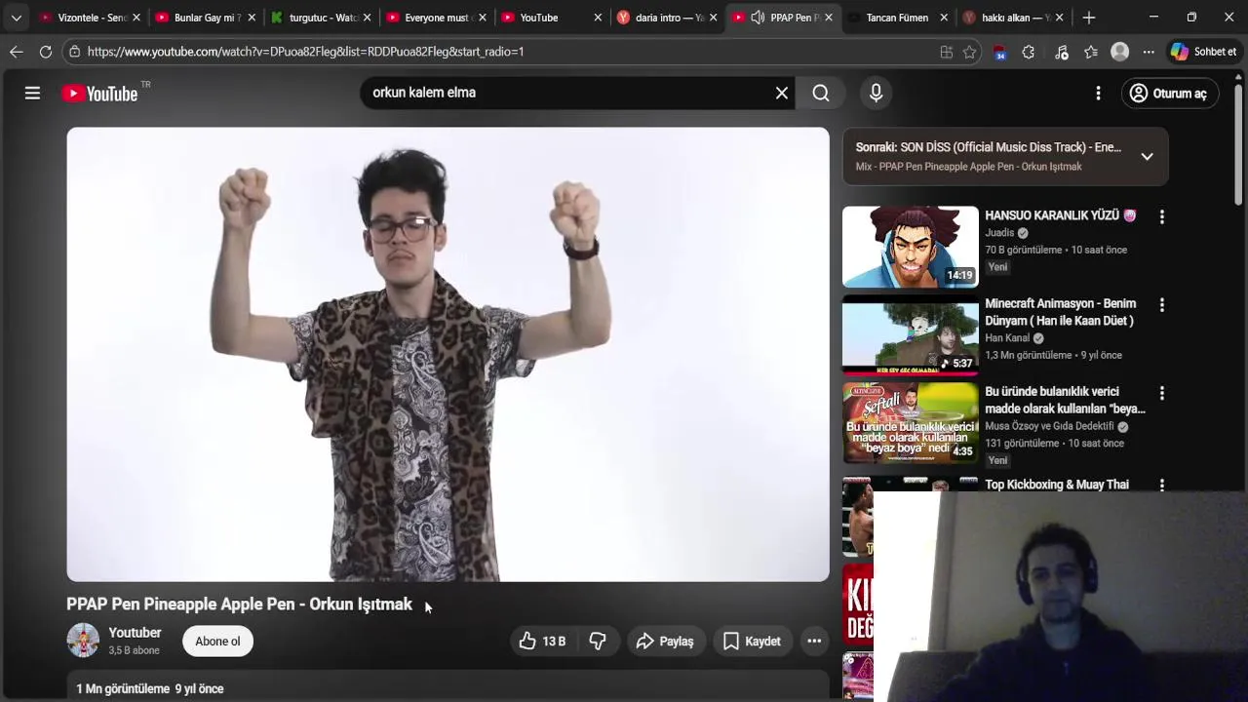Open Copilot Sohbet et button
Viewport: 1248px width, 702px height.
coord(1204,52)
